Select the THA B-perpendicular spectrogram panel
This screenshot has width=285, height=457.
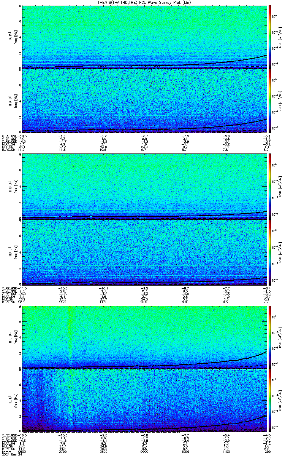[x=145, y=37]
